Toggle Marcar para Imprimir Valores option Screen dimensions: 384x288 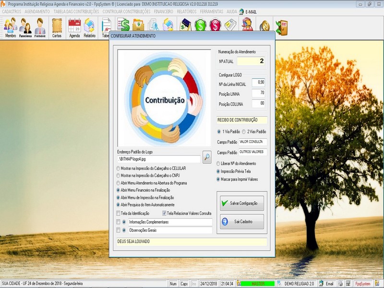coord(218,179)
